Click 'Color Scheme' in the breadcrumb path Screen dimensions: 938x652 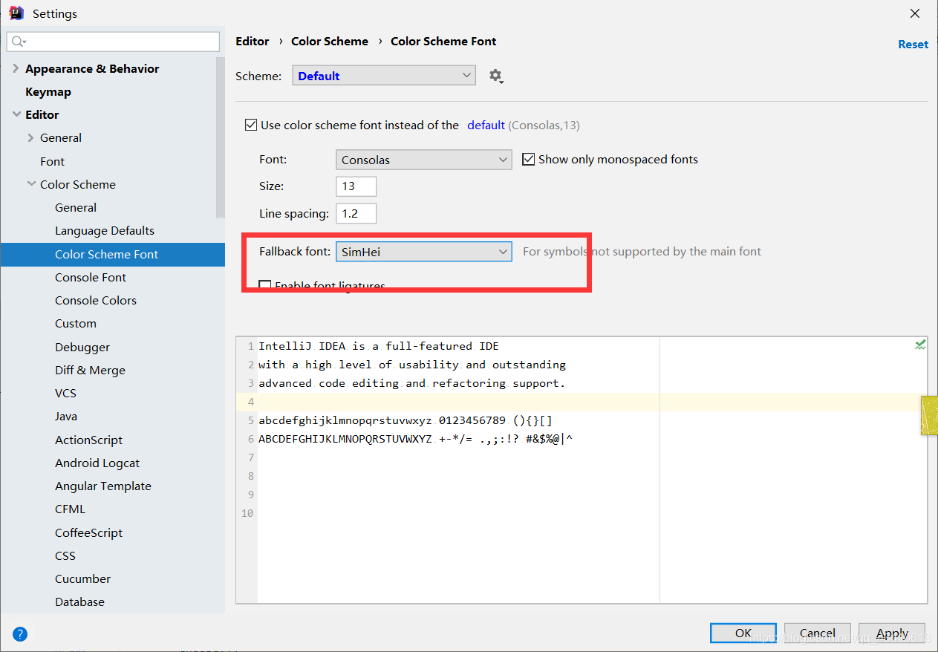click(330, 41)
